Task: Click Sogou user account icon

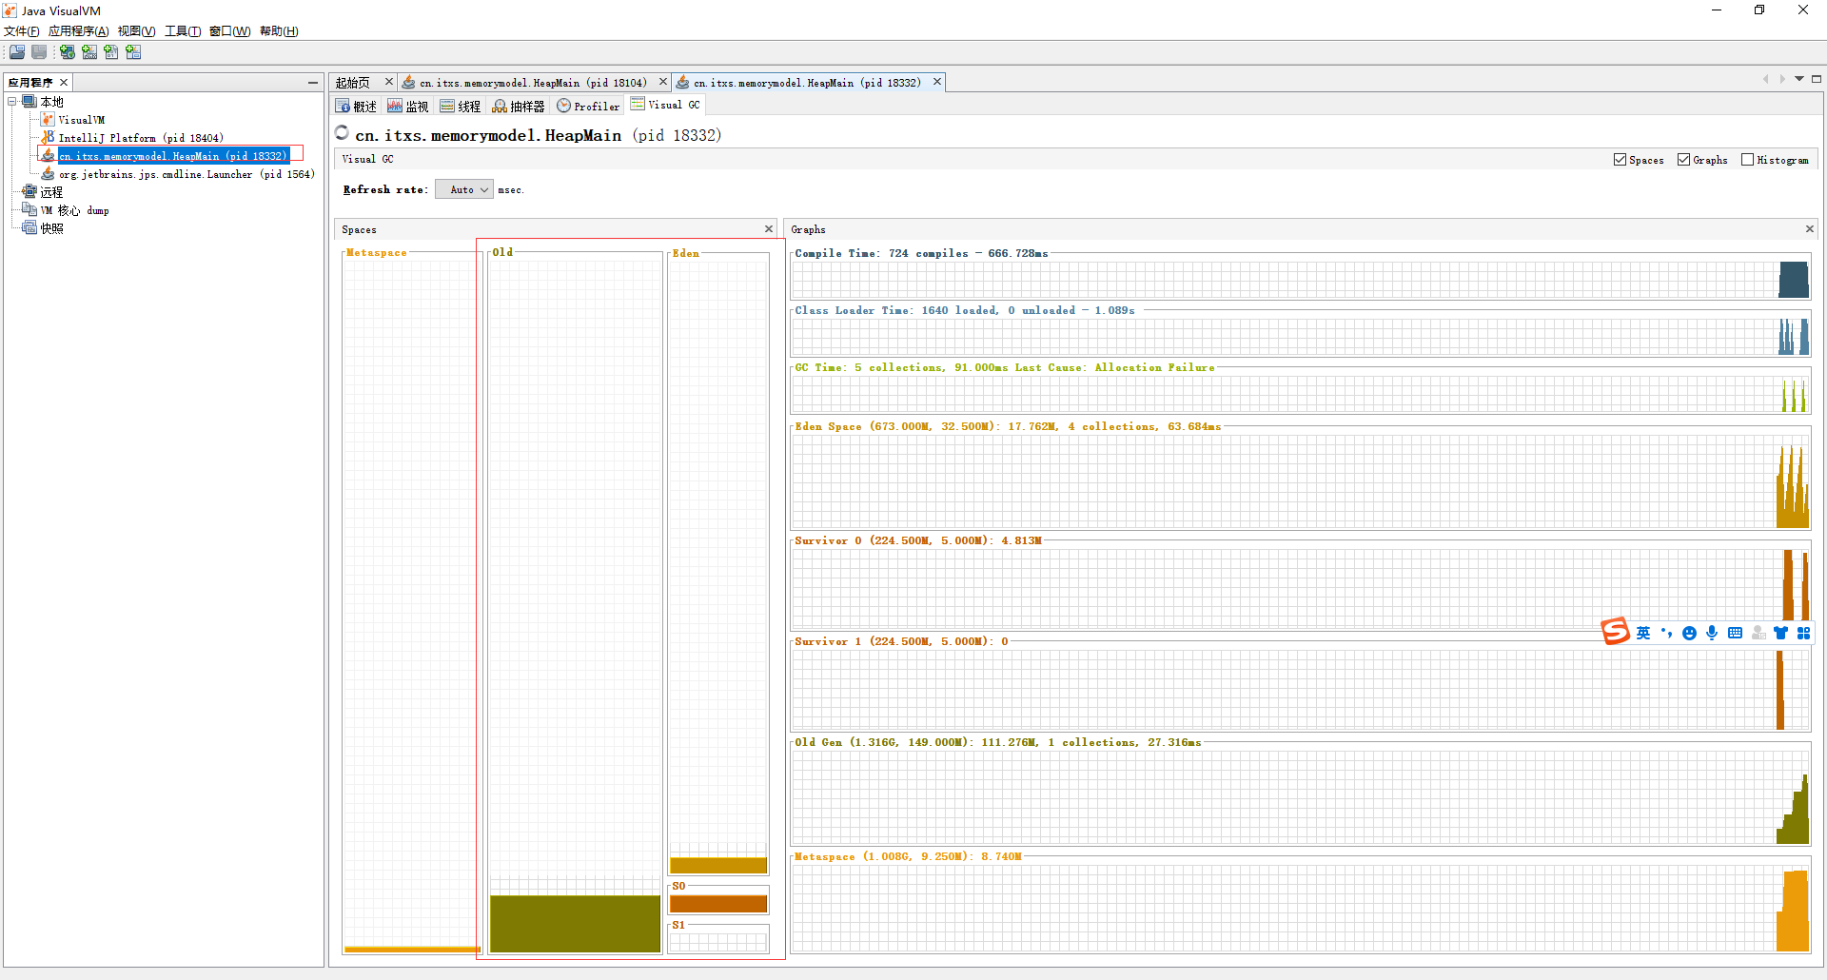Action: coord(1758,634)
